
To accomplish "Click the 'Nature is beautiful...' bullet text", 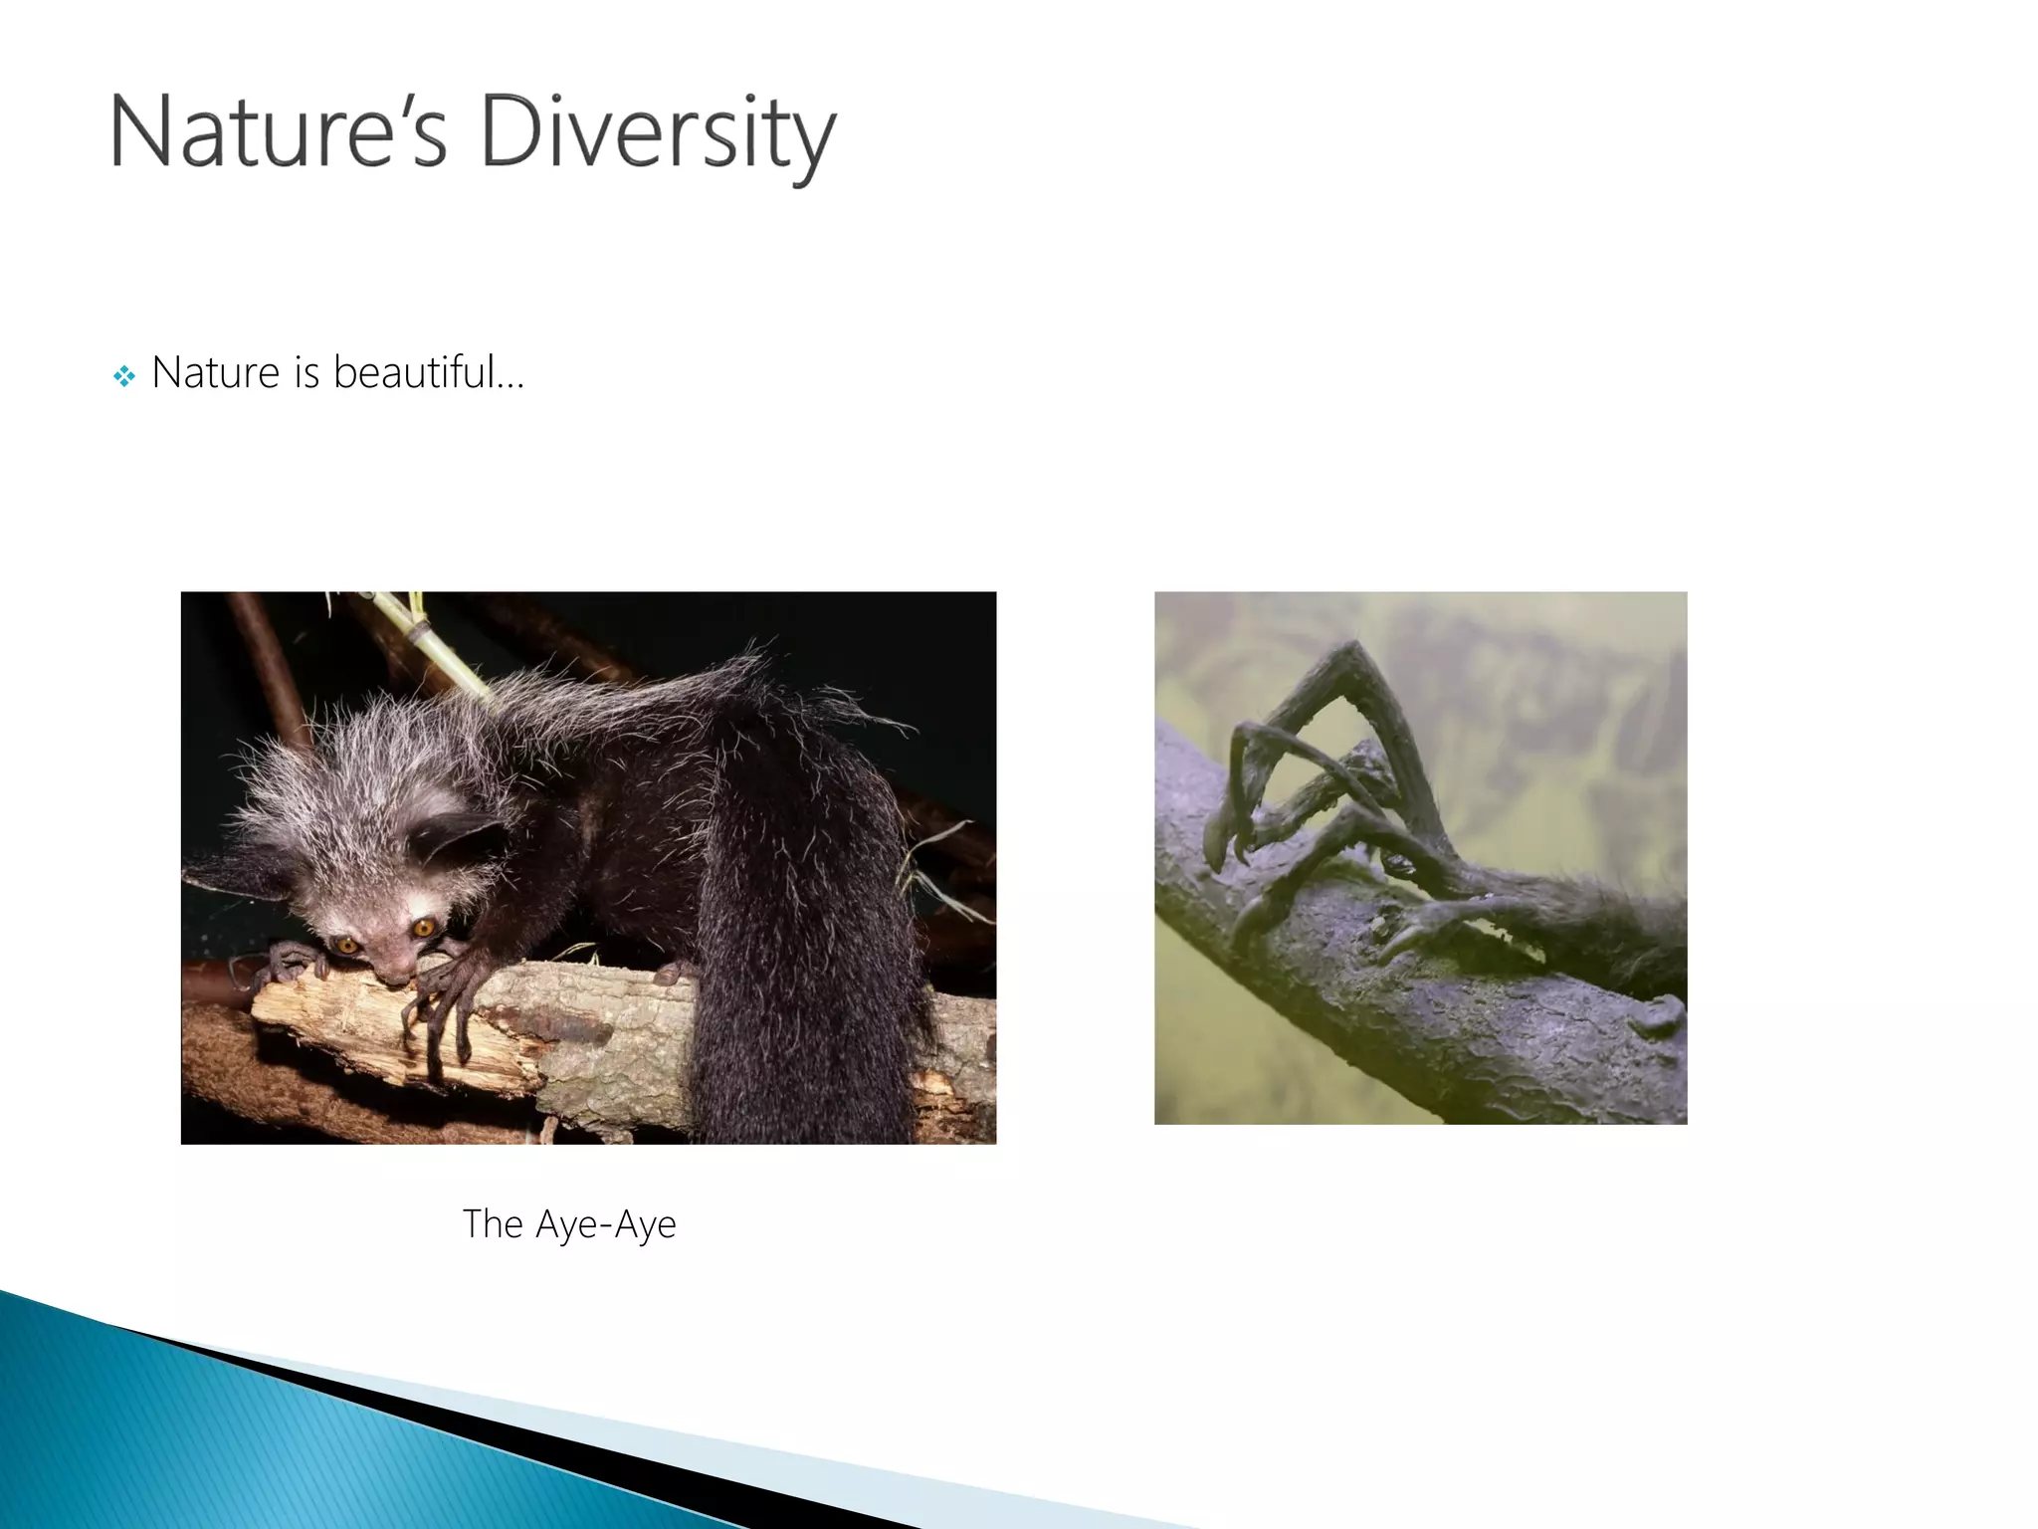I will tap(337, 373).
